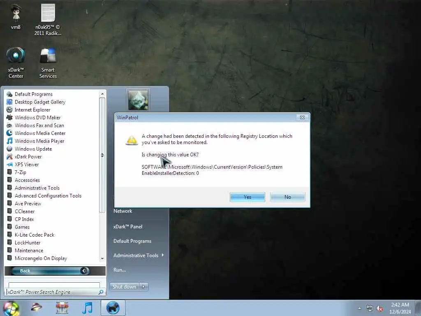Show hidden system tray icons

tap(359, 308)
